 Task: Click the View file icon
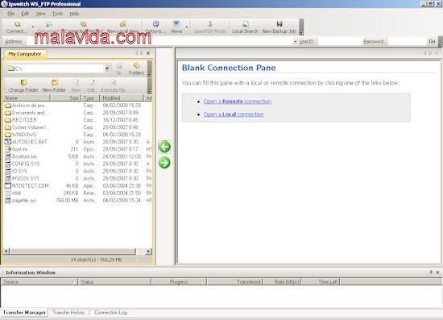click(76, 82)
